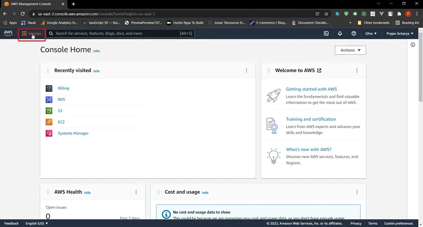Click the EC2 service icon
Screen dimensions: 423x227
click(x=49, y=122)
